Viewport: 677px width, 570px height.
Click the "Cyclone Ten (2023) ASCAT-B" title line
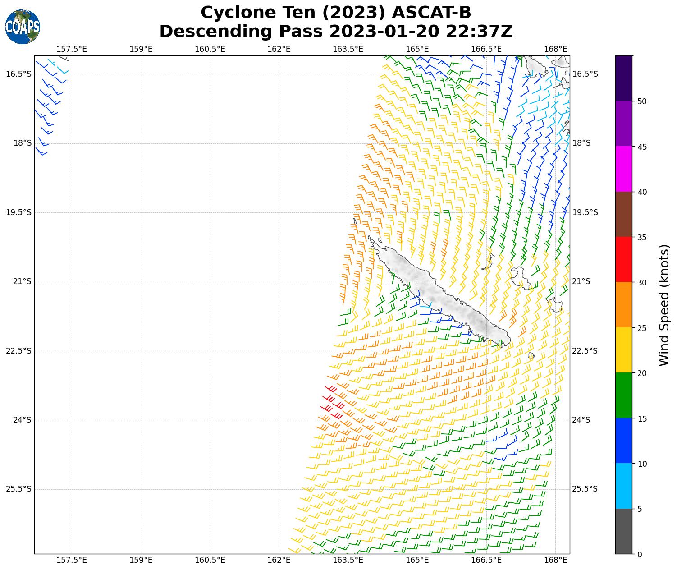336,13
